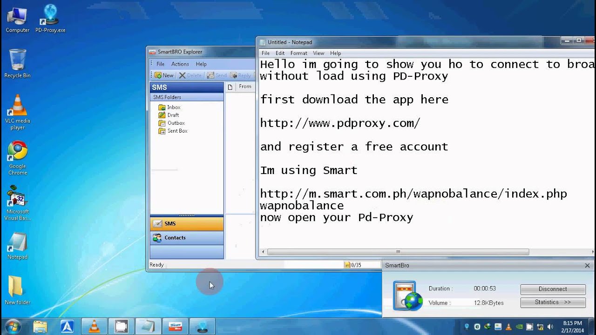Open the Windows Start menu orb

point(12,326)
